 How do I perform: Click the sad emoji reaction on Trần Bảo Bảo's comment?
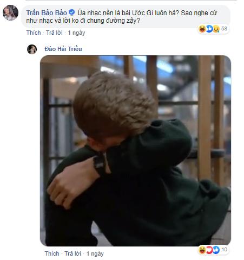click(216, 29)
